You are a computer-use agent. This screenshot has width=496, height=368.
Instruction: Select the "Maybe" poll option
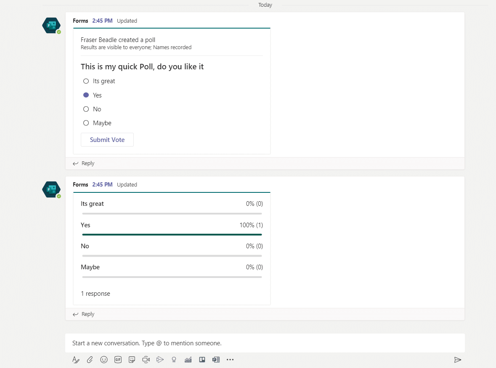coord(86,123)
